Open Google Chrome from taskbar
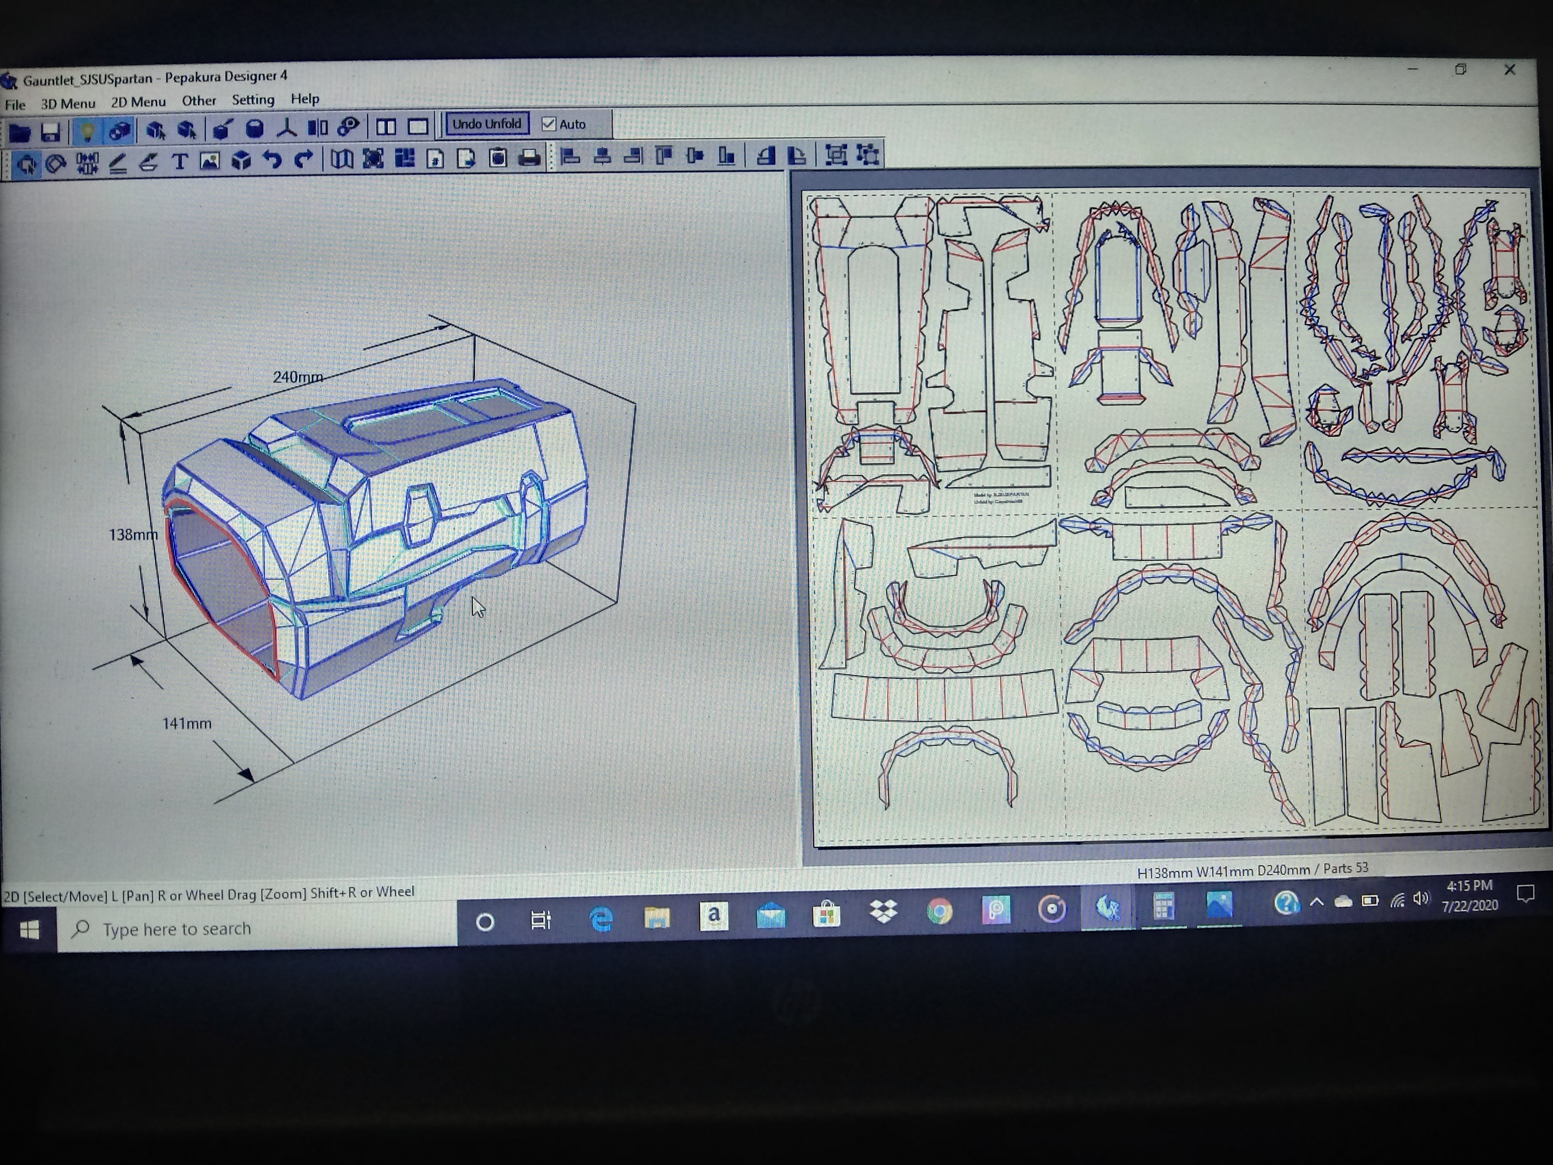 (x=939, y=911)
